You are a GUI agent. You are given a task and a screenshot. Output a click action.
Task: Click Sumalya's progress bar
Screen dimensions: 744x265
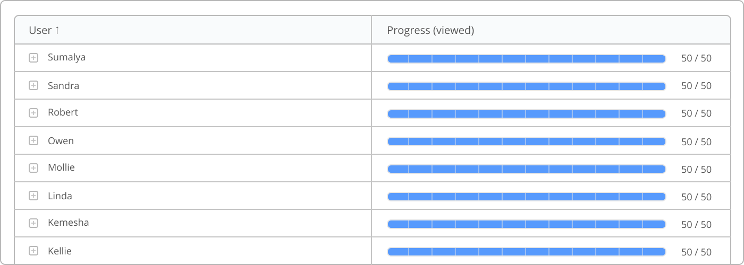pos(527,59)
